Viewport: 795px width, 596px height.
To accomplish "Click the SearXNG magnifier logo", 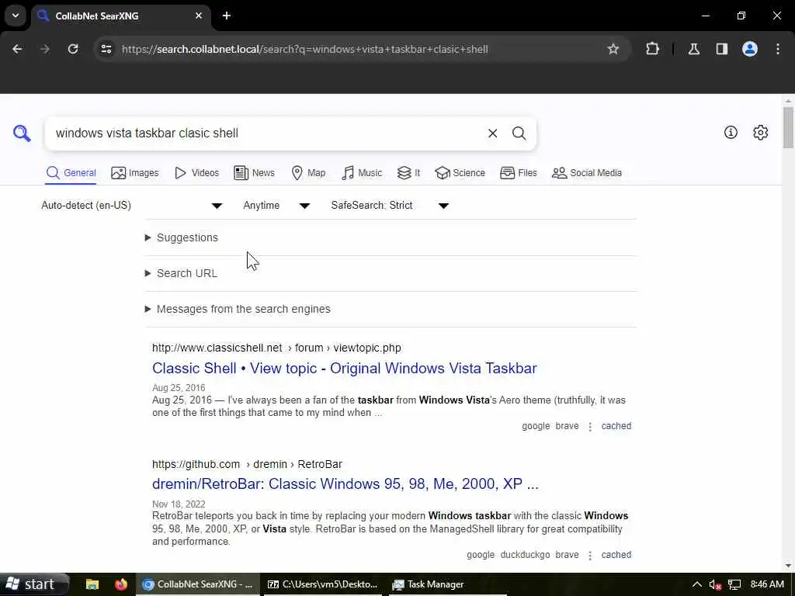I will [22, 133].
